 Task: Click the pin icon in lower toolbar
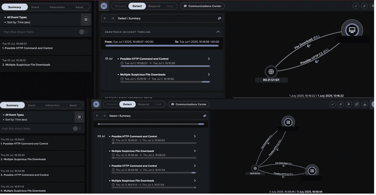(349, 104)
